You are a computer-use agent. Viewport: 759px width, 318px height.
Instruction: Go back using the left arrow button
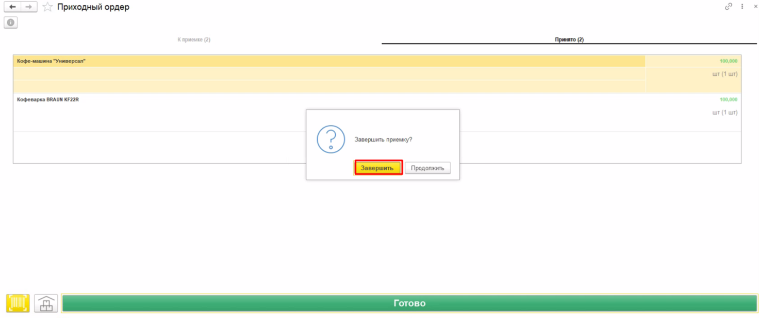(x=12, y=7)
